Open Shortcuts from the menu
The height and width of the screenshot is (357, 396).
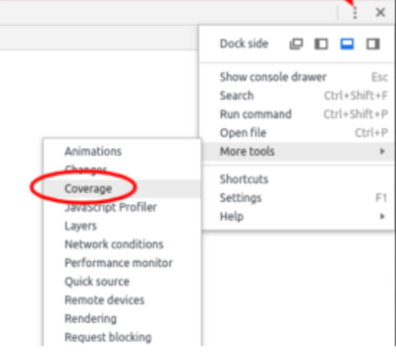299,179
